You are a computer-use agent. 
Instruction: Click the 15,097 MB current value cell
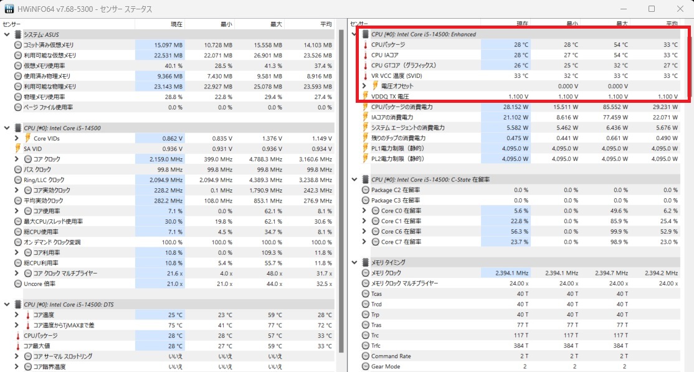(x=159, y=45)
